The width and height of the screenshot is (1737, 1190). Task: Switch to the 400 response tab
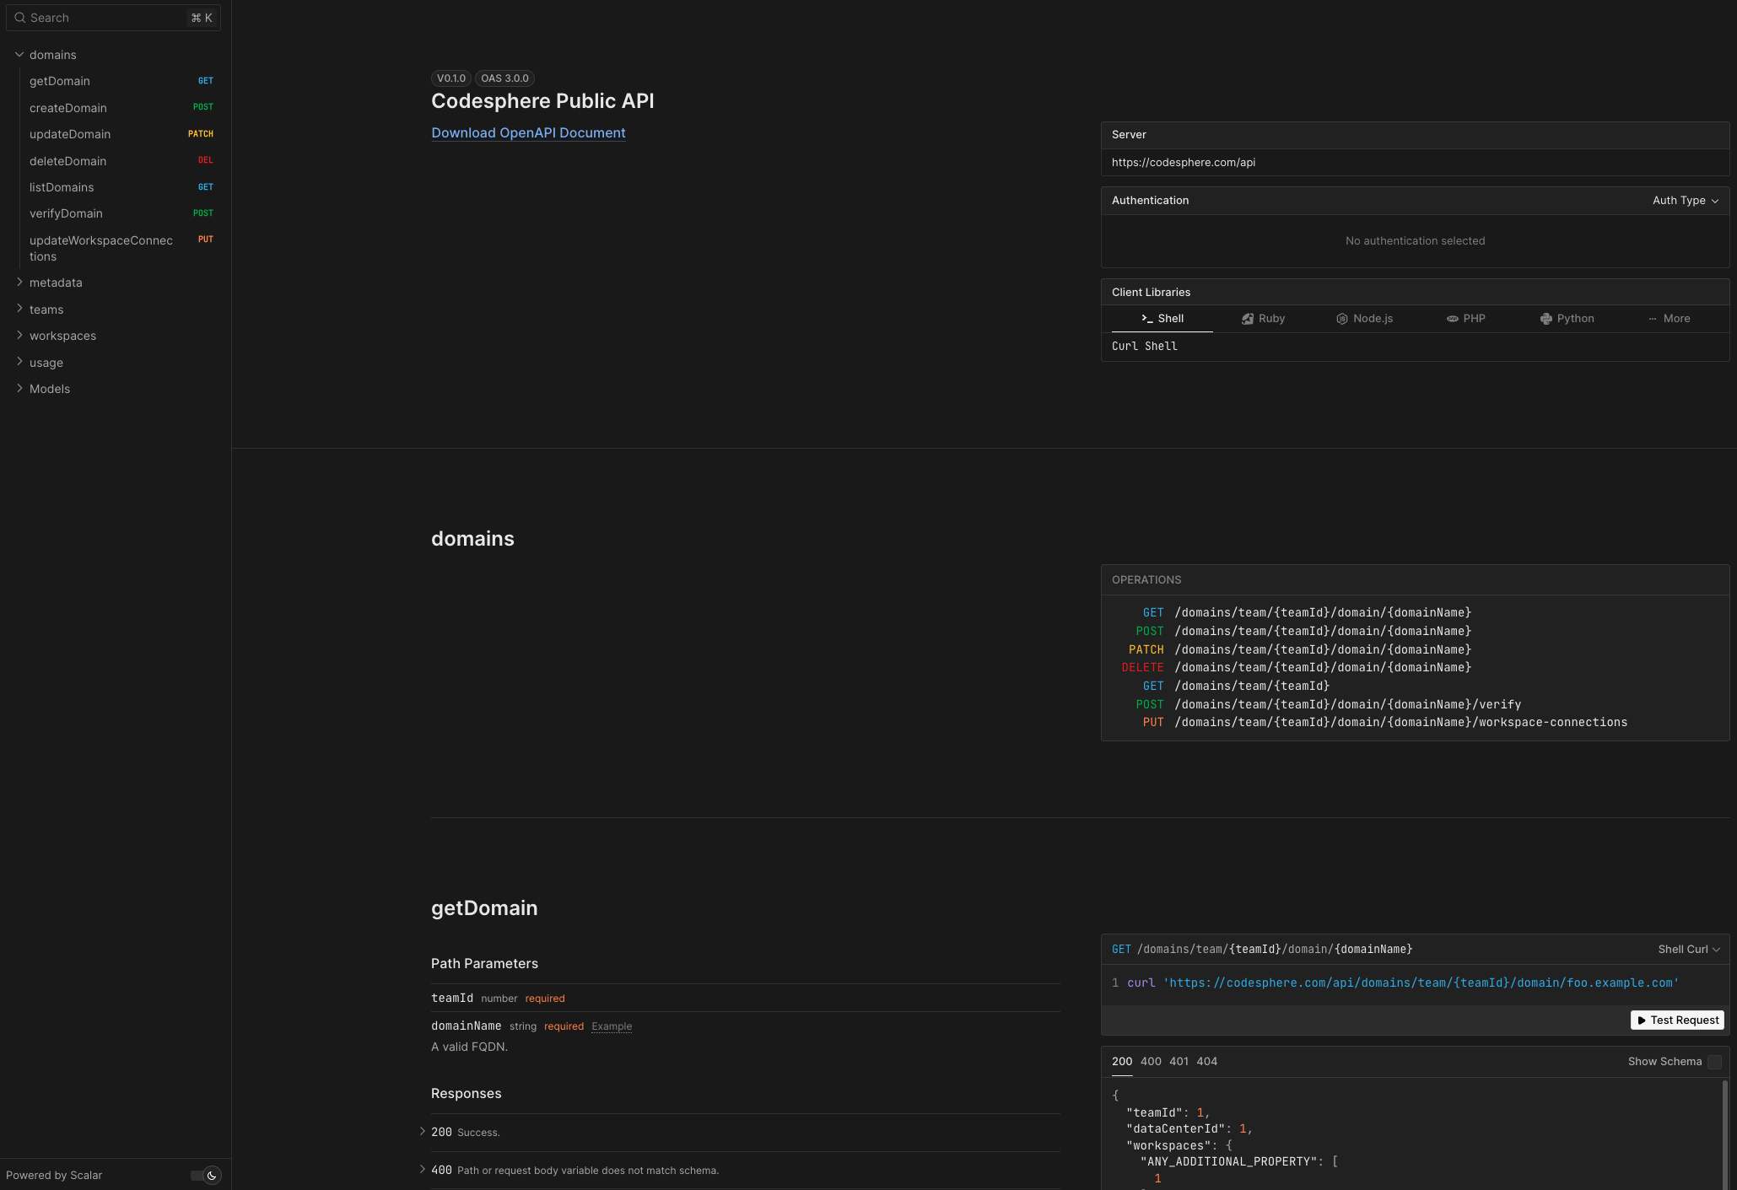point(1150,1061)
